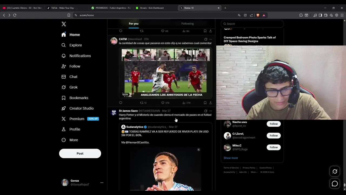
Task: Click the X logo in sidebar
Action: 64,24
